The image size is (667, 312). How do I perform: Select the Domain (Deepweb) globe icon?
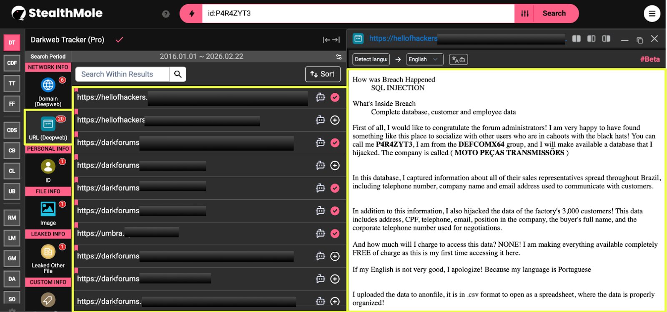point(48,85)
